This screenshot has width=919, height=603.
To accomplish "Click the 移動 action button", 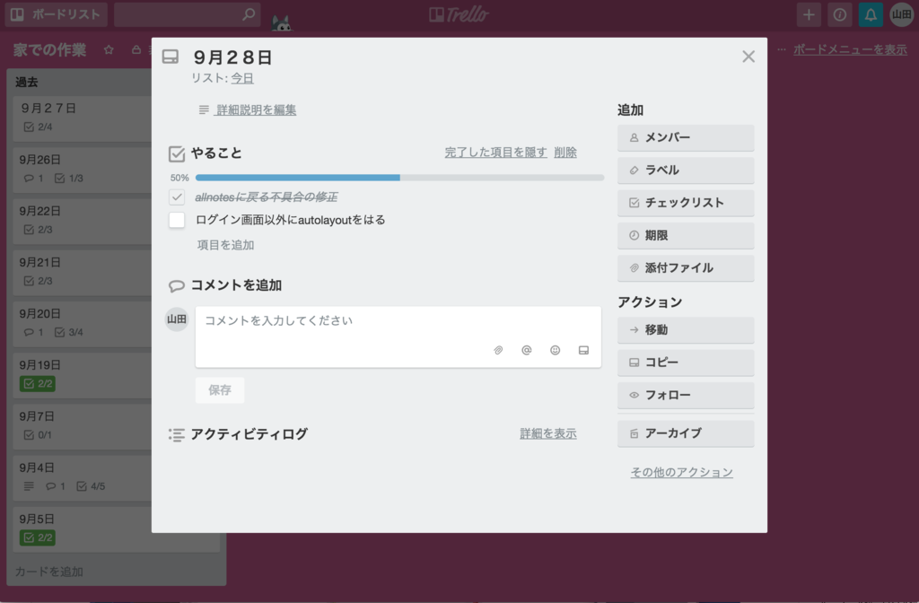I will coord(686,330).
